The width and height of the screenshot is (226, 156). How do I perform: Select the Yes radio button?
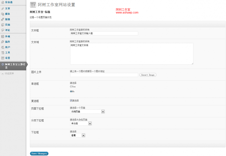tap(71, 87)
